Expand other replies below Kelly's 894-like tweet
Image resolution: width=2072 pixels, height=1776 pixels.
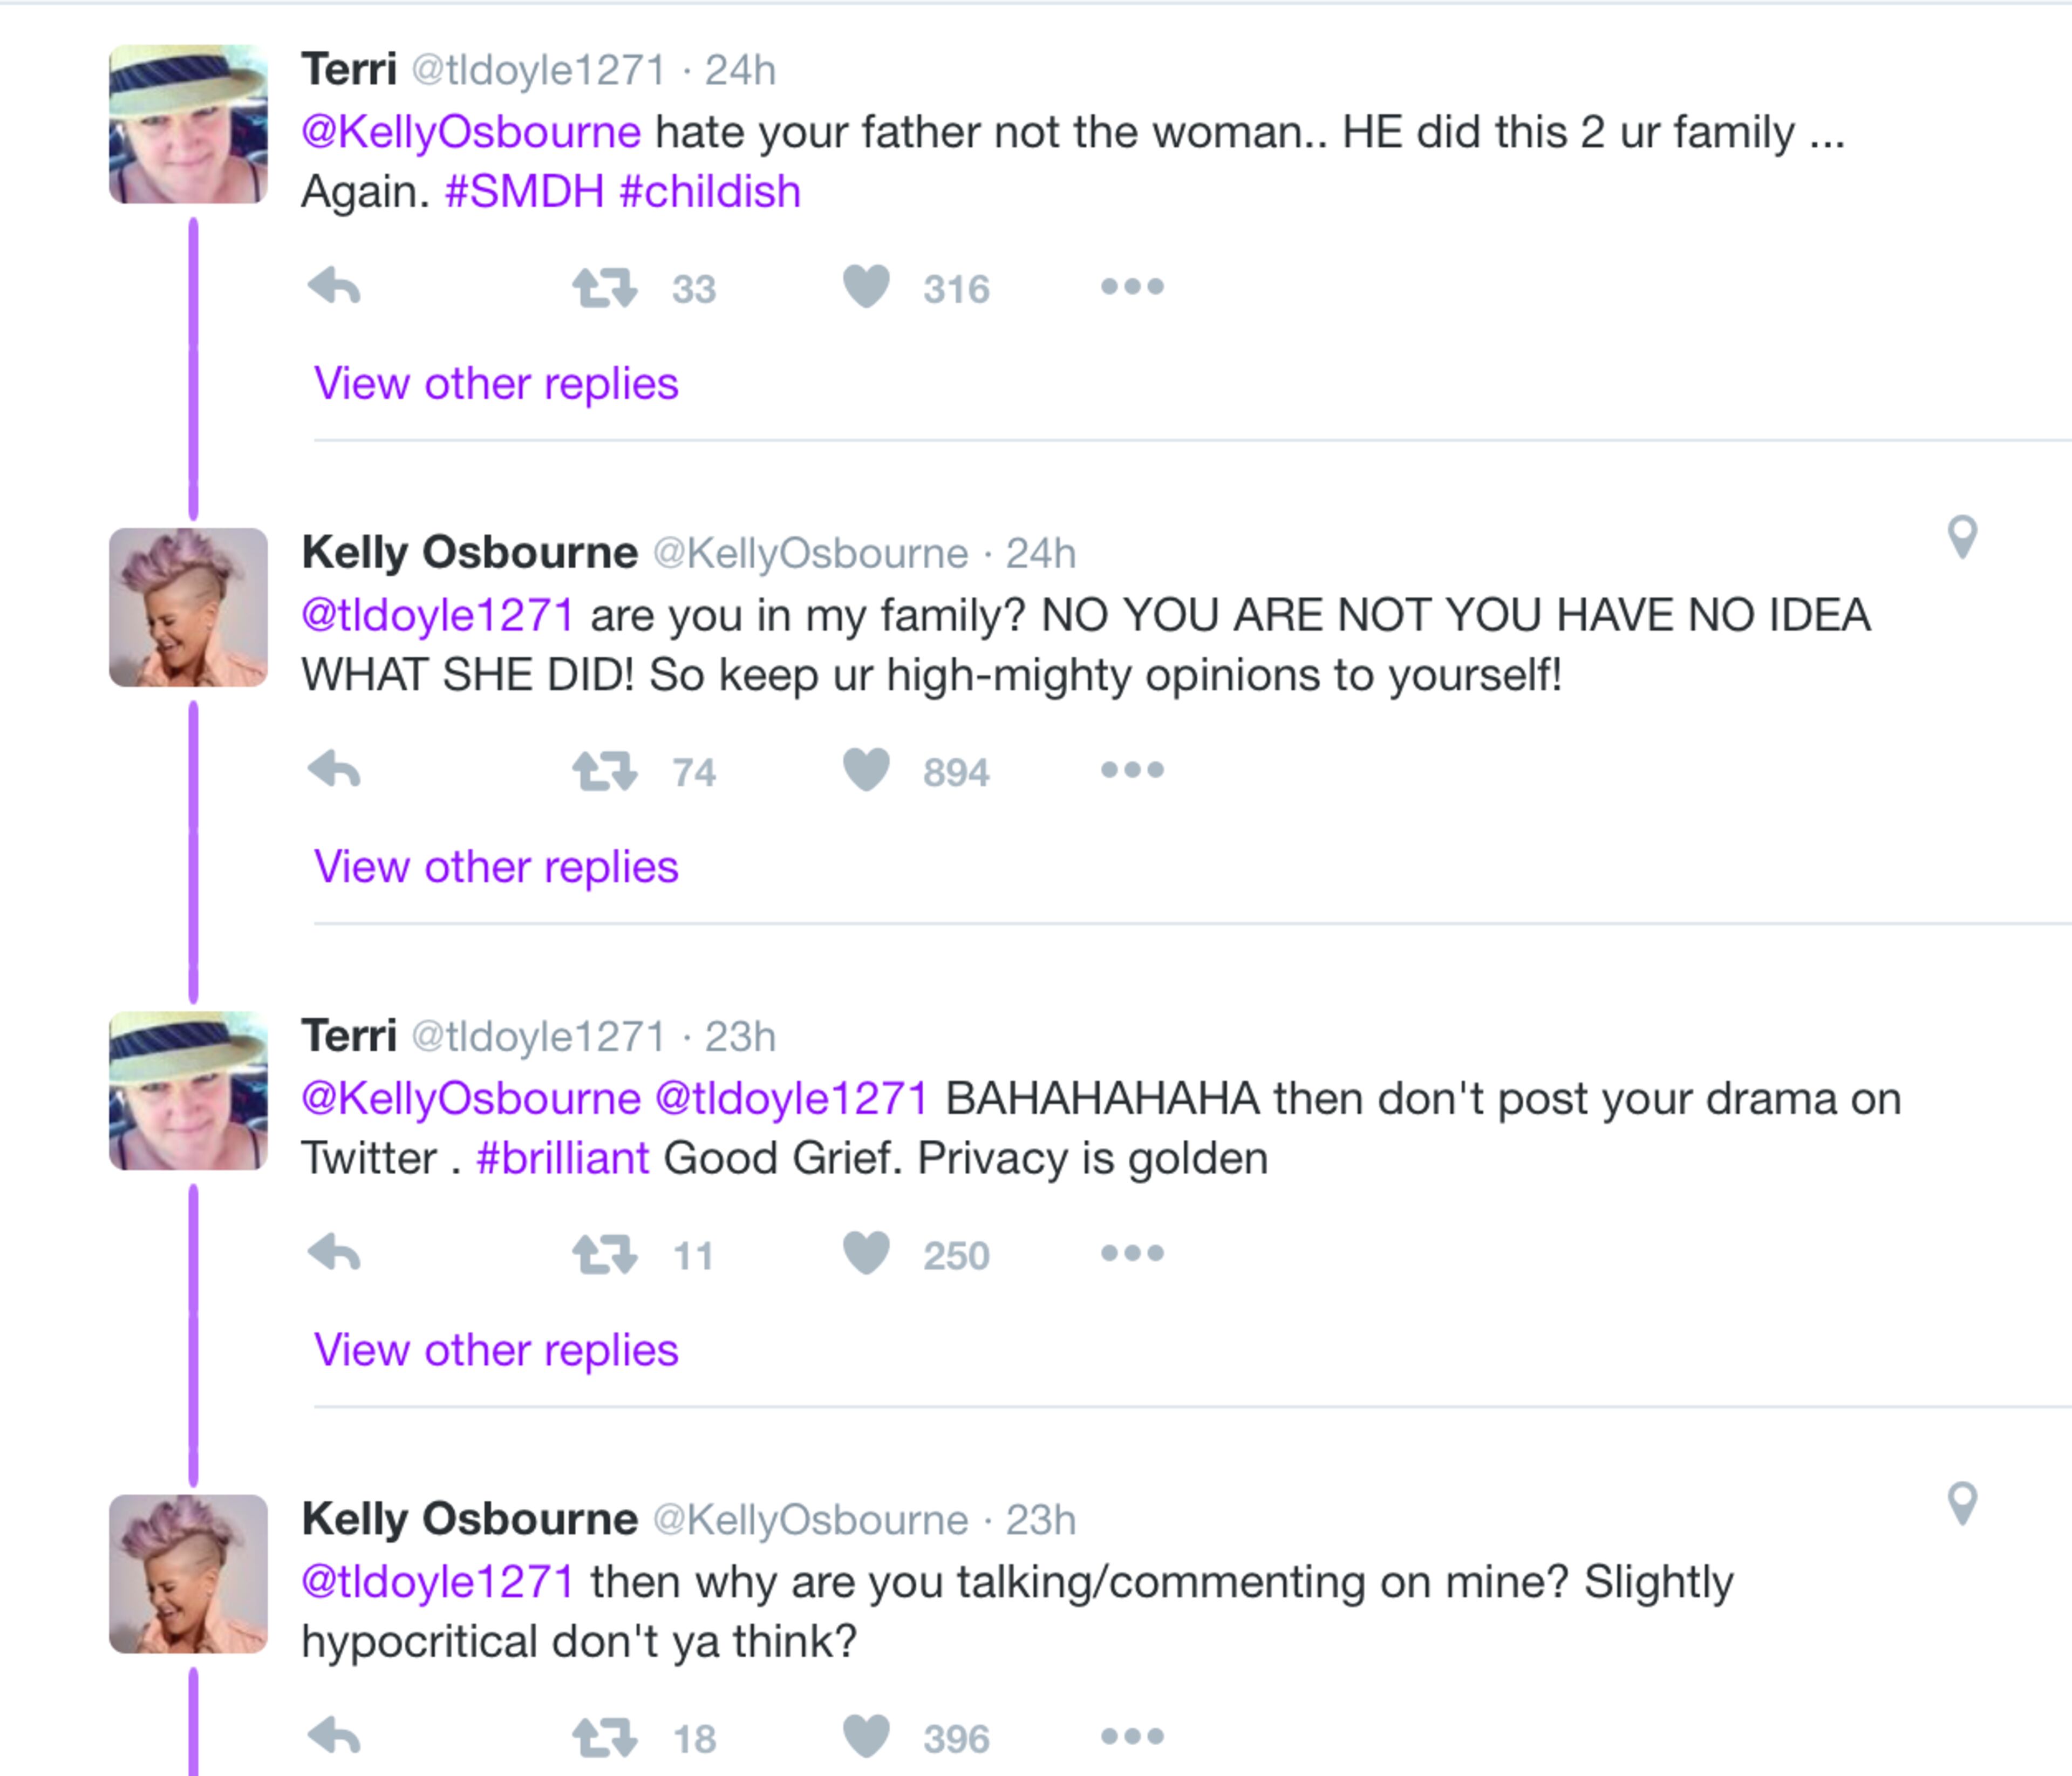tap(496, 867)
